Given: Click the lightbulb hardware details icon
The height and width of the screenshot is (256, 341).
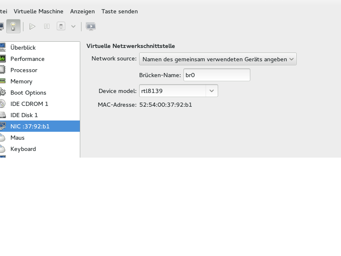Looking at the screenshot, I should click(x=13, y=26).
